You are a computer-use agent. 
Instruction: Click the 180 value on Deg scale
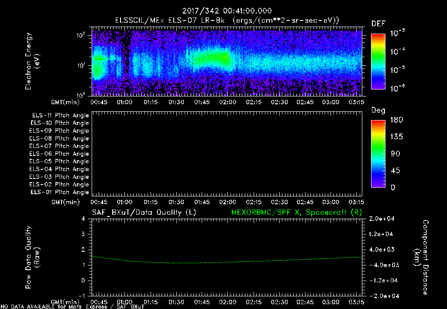[x=396, y=120]
